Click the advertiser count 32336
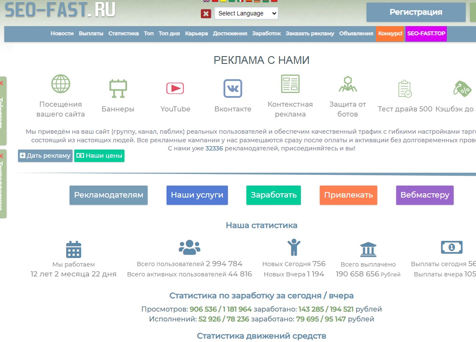Image resolution: width=476 pixels, height=342 pixels. [214, 148]
